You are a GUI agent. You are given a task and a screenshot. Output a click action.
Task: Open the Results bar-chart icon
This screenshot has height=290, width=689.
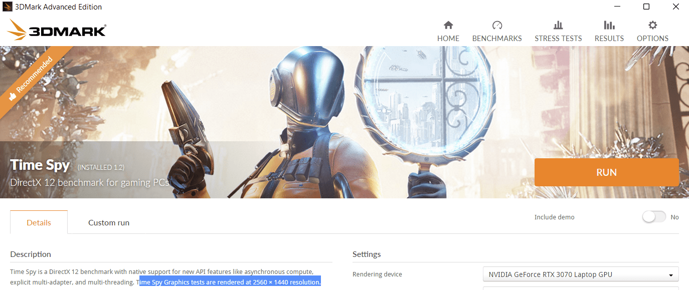tap(609, 25)
